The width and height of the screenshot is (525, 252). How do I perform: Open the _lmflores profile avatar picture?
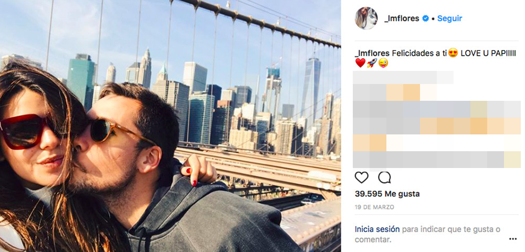[366, 18]
